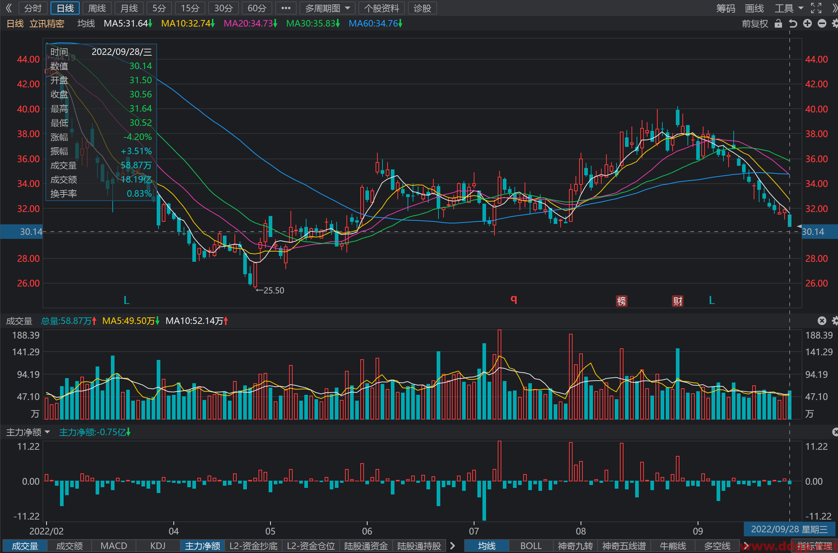Switch chart period to 周线
838x553 pixels.
pyautogui.click(x=97, y=8)
